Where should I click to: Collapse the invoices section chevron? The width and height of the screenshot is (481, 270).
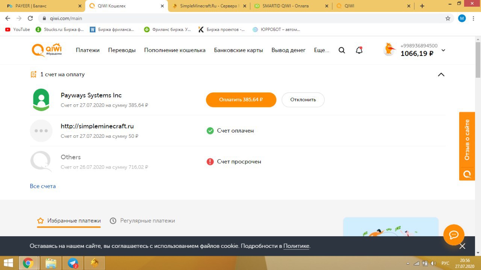[x=441, y=74]
